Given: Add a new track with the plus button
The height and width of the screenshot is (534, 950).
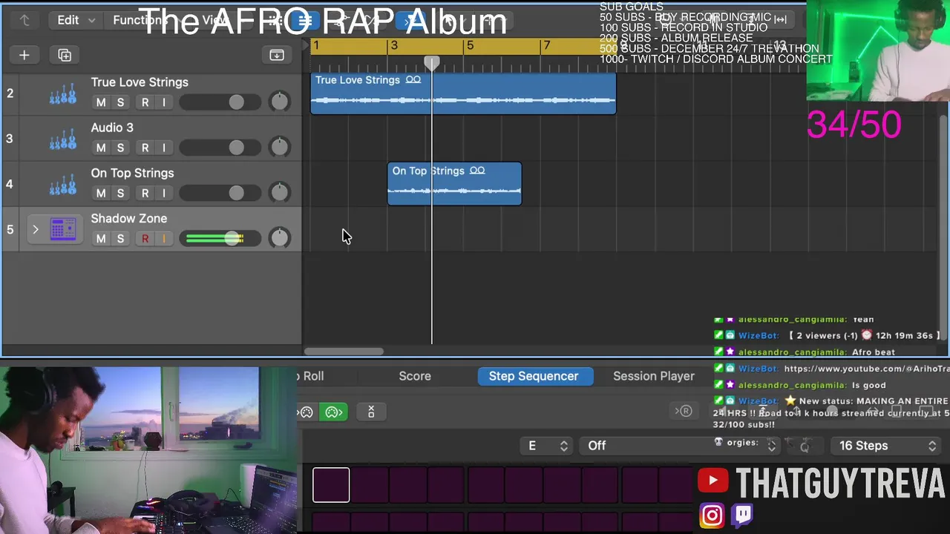Looking at the screenshot, I should coord(24,55).
